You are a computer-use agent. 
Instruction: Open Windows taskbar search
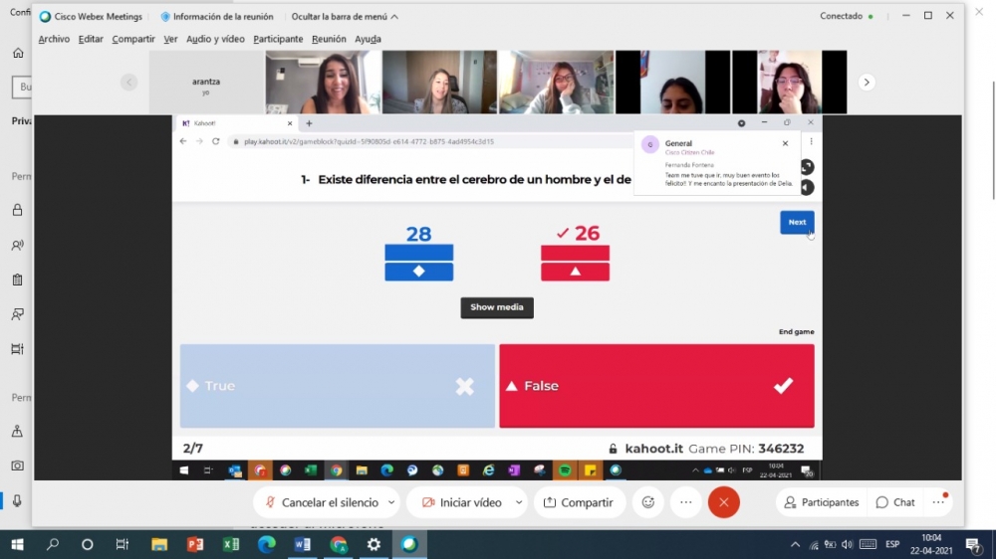click(53, 544)
